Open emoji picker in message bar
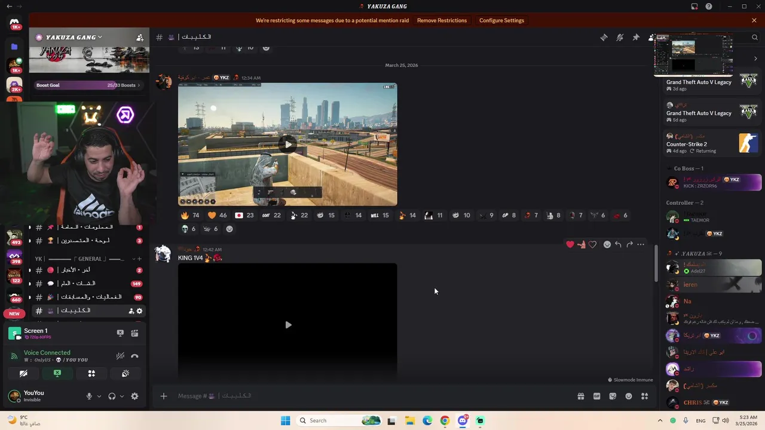 click(629, 396)
